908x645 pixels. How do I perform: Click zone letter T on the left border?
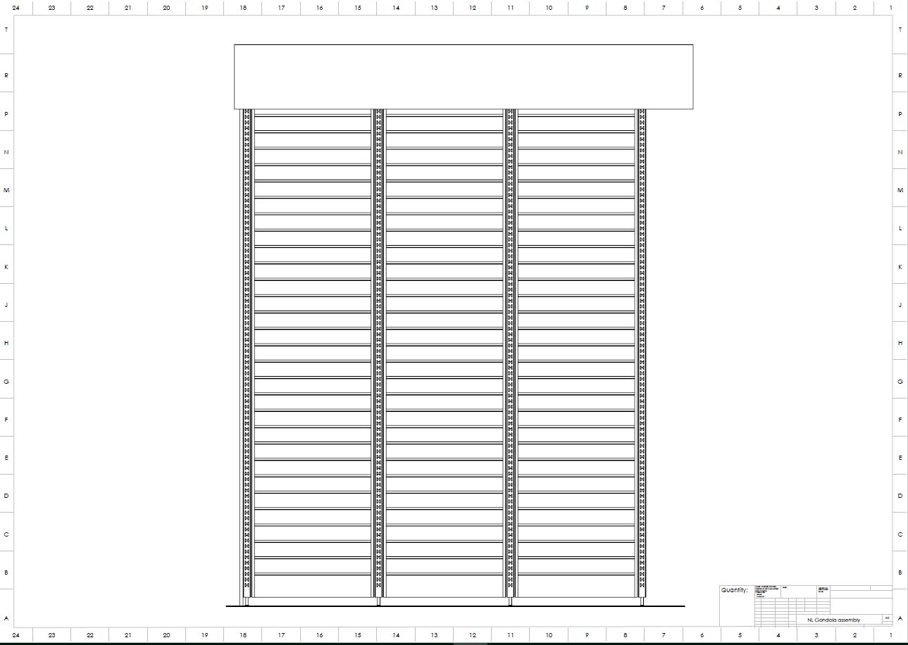(x=6, y=30)
